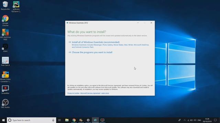The width and height of the screenshot is (220, 123).
Task: Open AVG AntiVirus FREE desktop icon
Action: 5,35
